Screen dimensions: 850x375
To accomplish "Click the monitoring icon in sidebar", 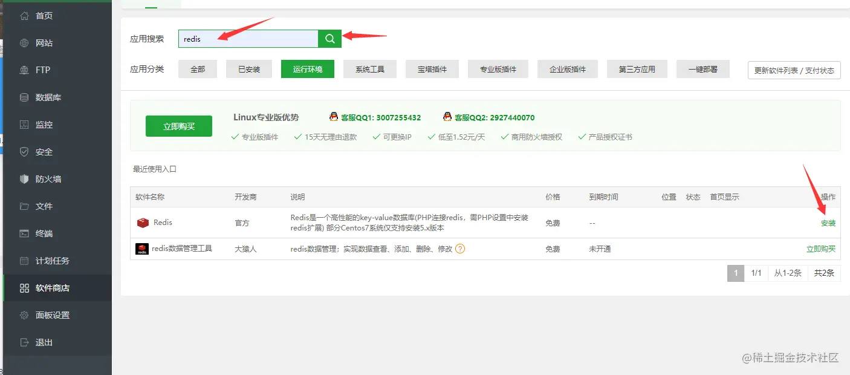I will pyautogui.click(x=24, y=125).
